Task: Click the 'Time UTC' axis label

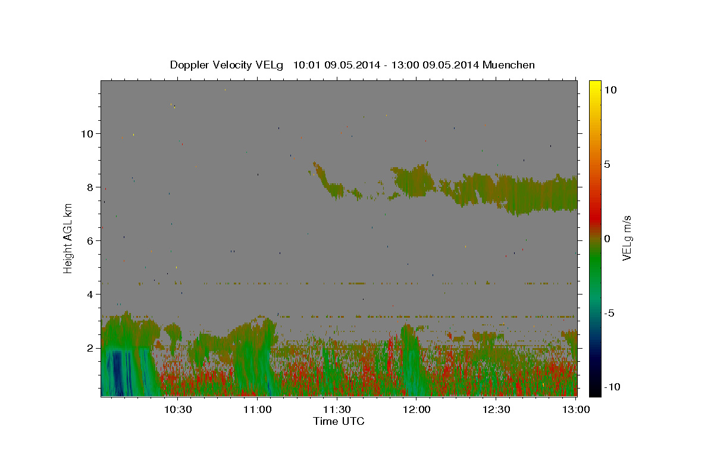Action: 339,421
